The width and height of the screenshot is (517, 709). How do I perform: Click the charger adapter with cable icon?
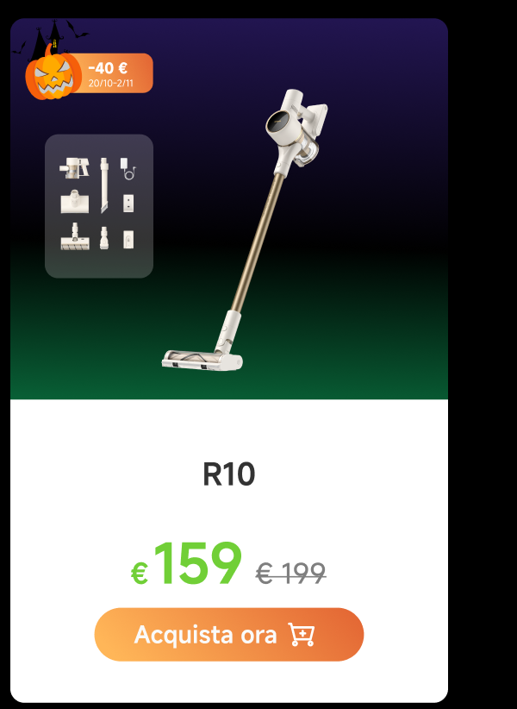pos(128,168)
